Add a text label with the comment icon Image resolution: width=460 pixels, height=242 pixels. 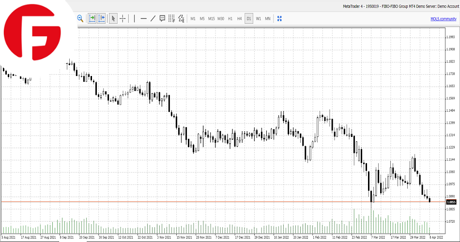click(x=162, y=18)
